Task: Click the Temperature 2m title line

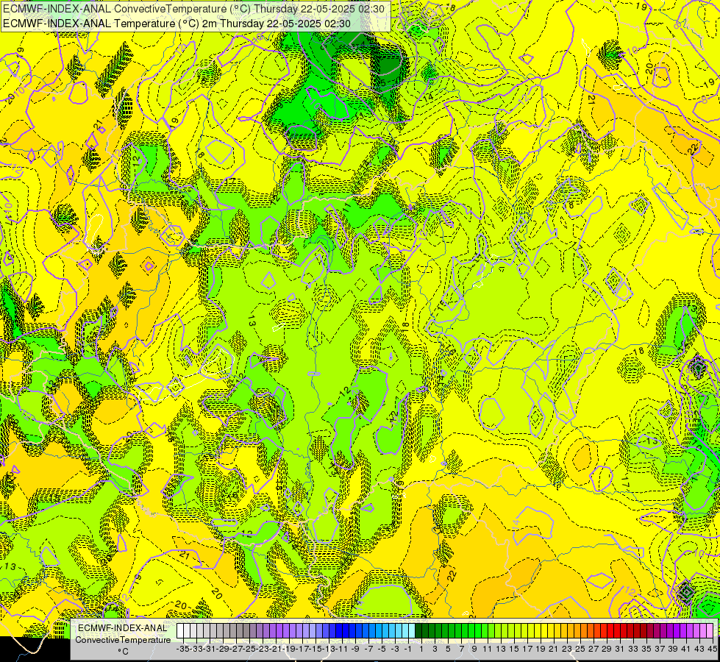Action: 177,24
